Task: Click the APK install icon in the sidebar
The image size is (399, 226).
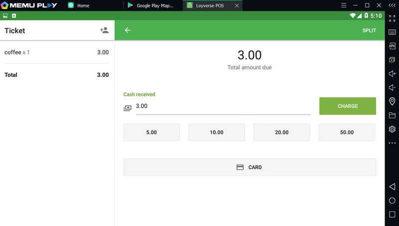Action: pos(392,45)
